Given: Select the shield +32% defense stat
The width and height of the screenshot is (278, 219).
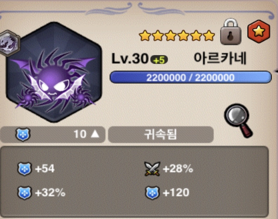Looking at the screenshot, I should 41,193.
